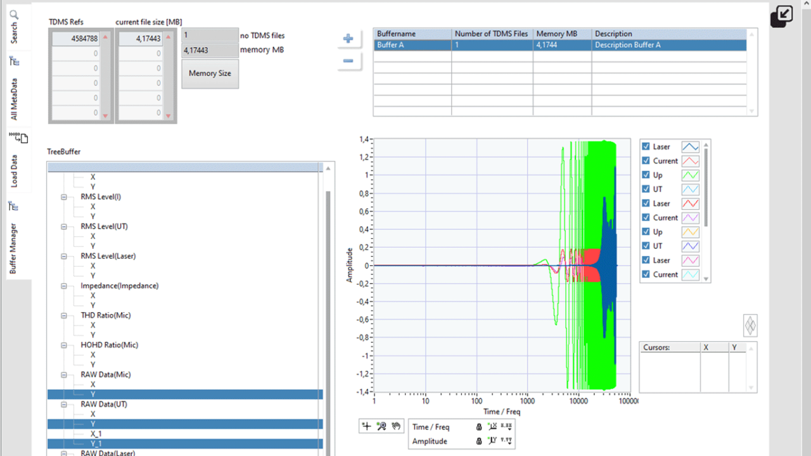The image size is (811, 456).
Task: Collapse the RMS Level(I) tree node
Action: (x=64, y=197)
